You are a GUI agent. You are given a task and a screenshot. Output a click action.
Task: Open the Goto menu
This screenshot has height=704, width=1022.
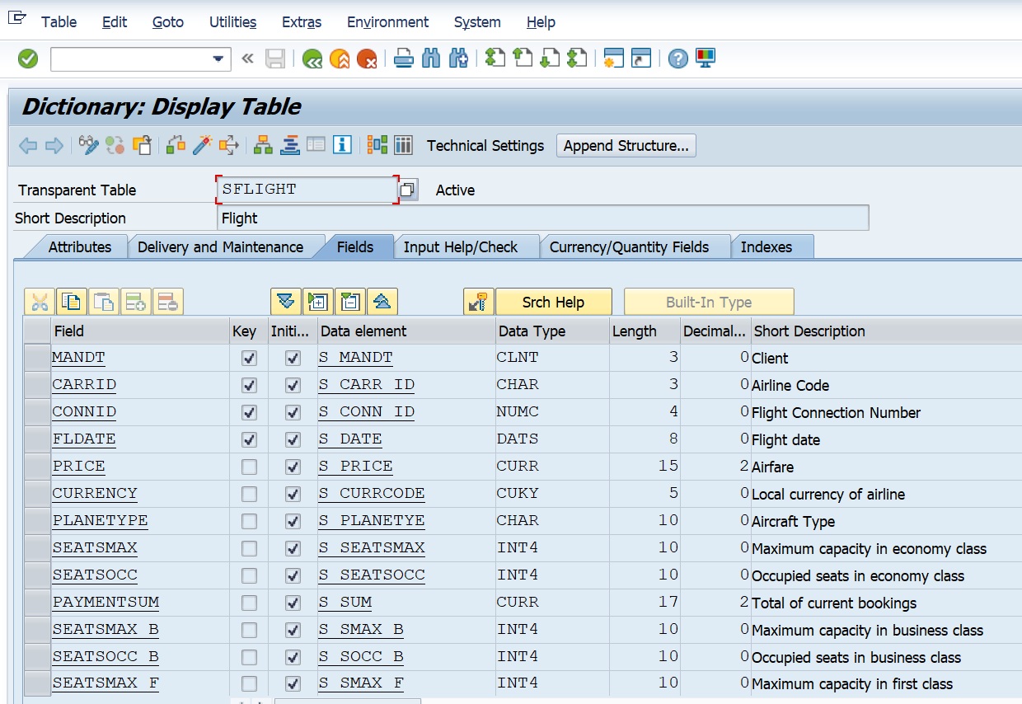[168, 22]
